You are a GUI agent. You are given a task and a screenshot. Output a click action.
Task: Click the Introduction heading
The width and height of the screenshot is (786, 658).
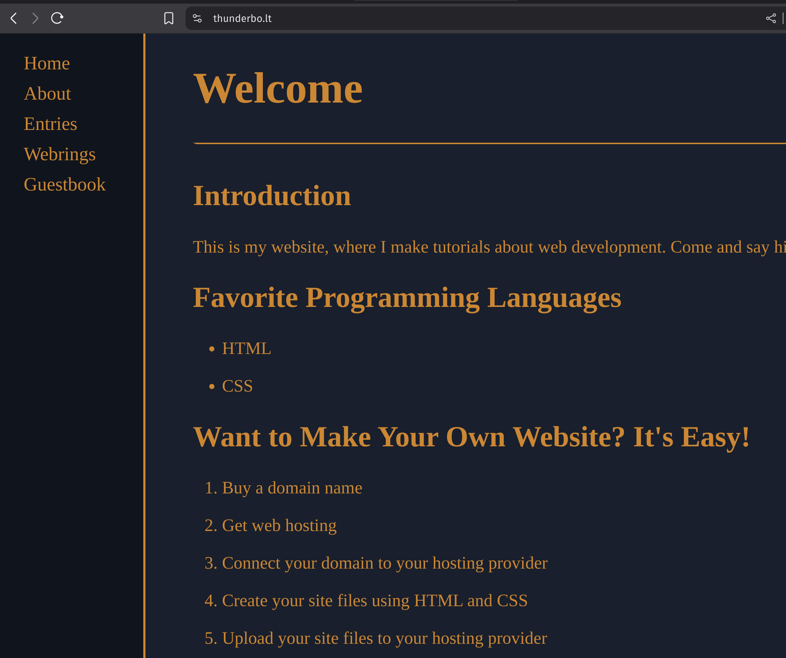272,196
